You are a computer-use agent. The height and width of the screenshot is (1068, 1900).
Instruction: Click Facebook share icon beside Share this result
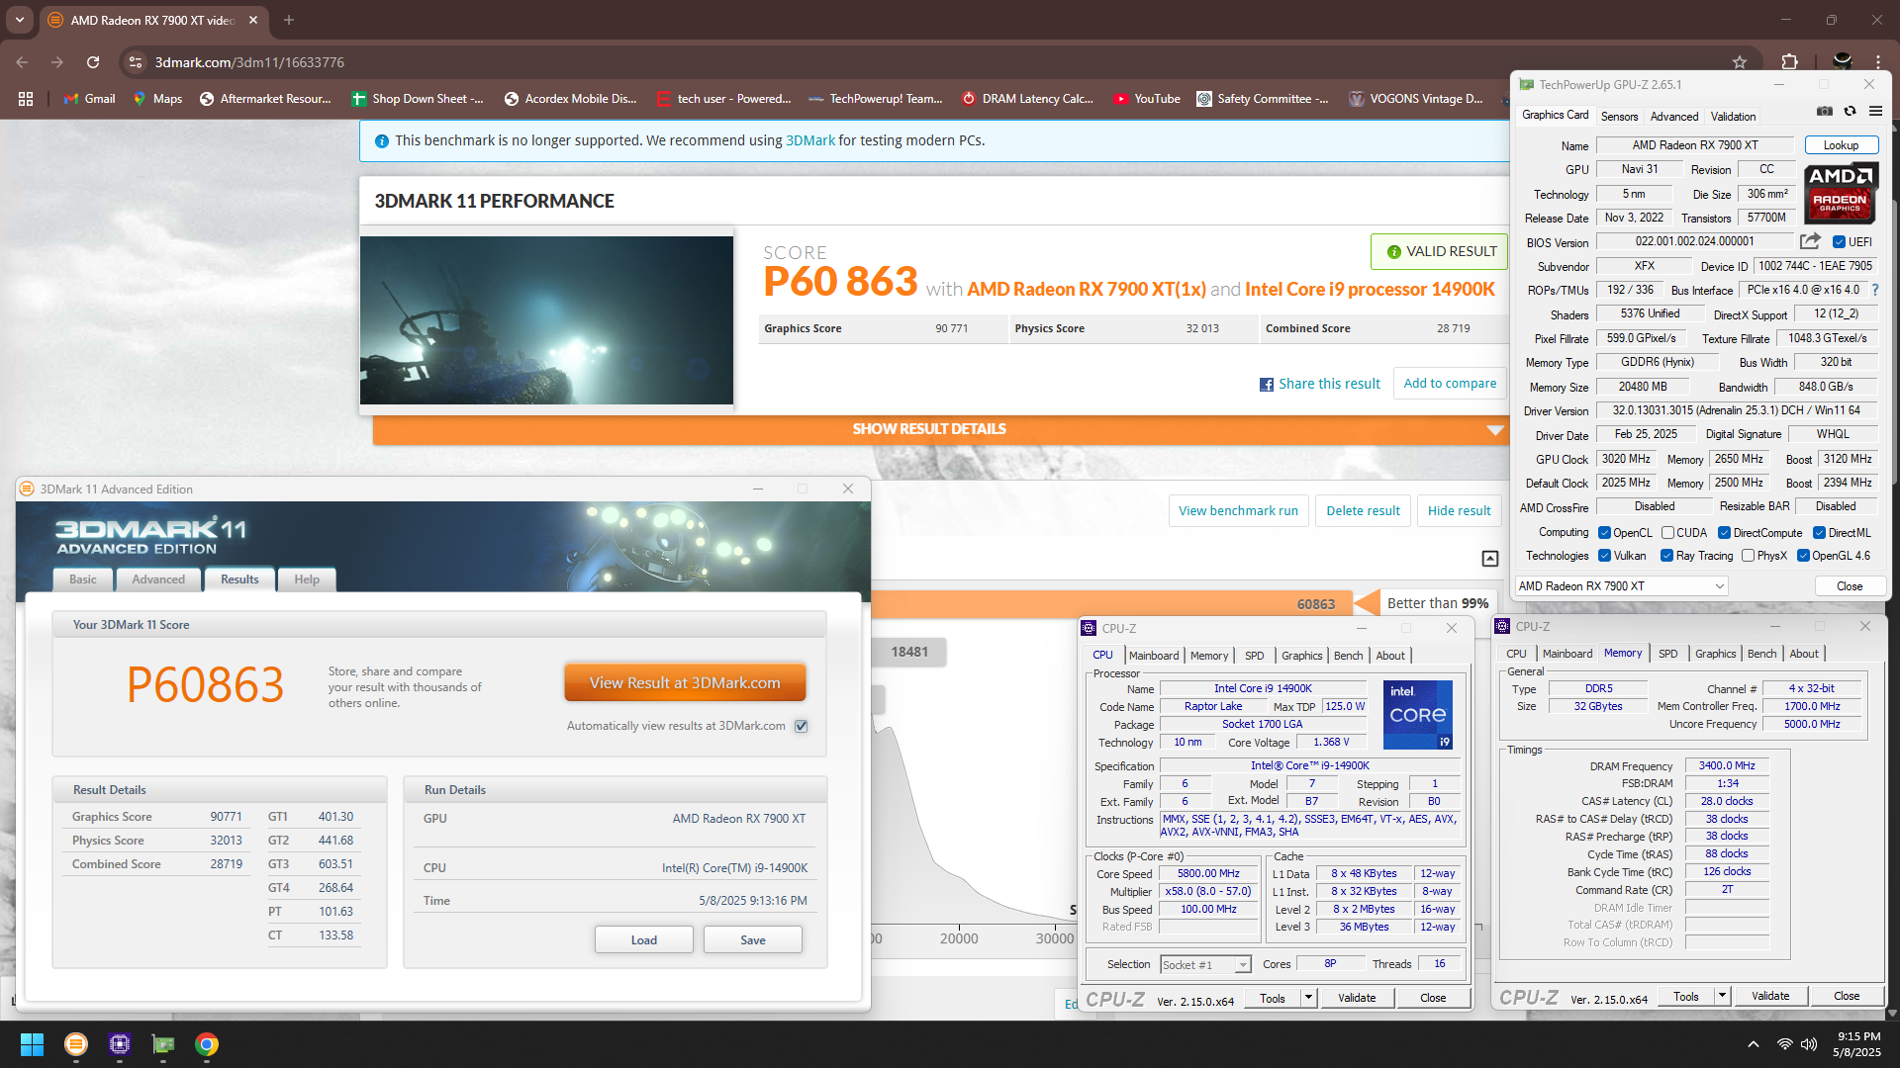click(x=1267, y=385)
